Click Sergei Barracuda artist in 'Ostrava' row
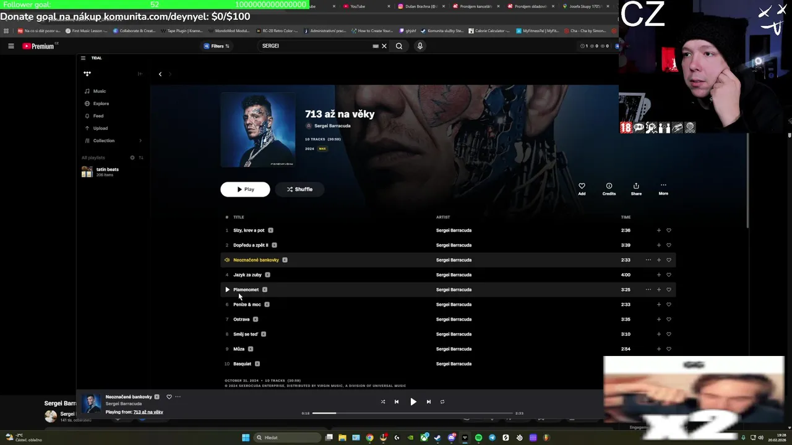Viewport: 792px width, 445px height. [454, 319]
